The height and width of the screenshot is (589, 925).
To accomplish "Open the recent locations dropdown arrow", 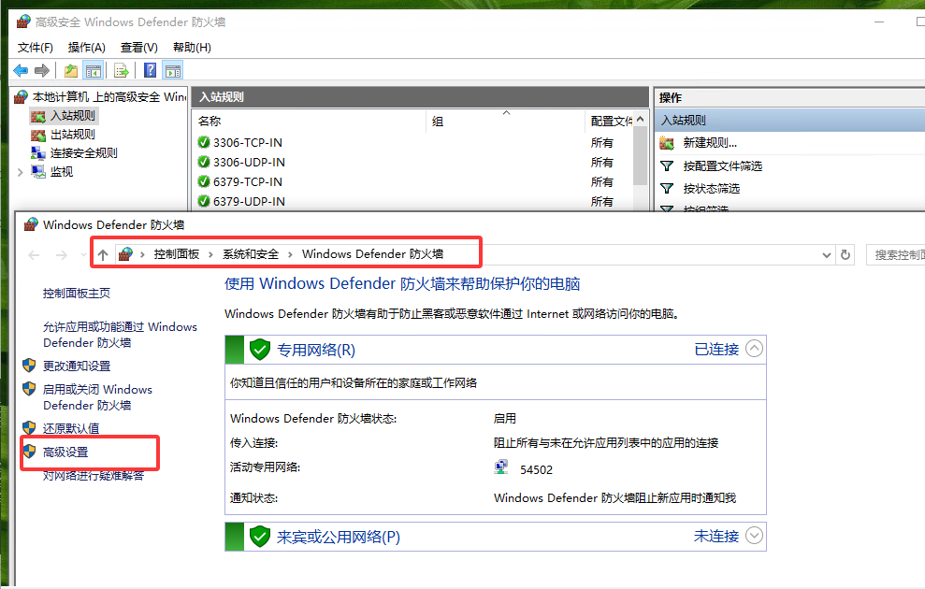I will [x=82, y=255].
